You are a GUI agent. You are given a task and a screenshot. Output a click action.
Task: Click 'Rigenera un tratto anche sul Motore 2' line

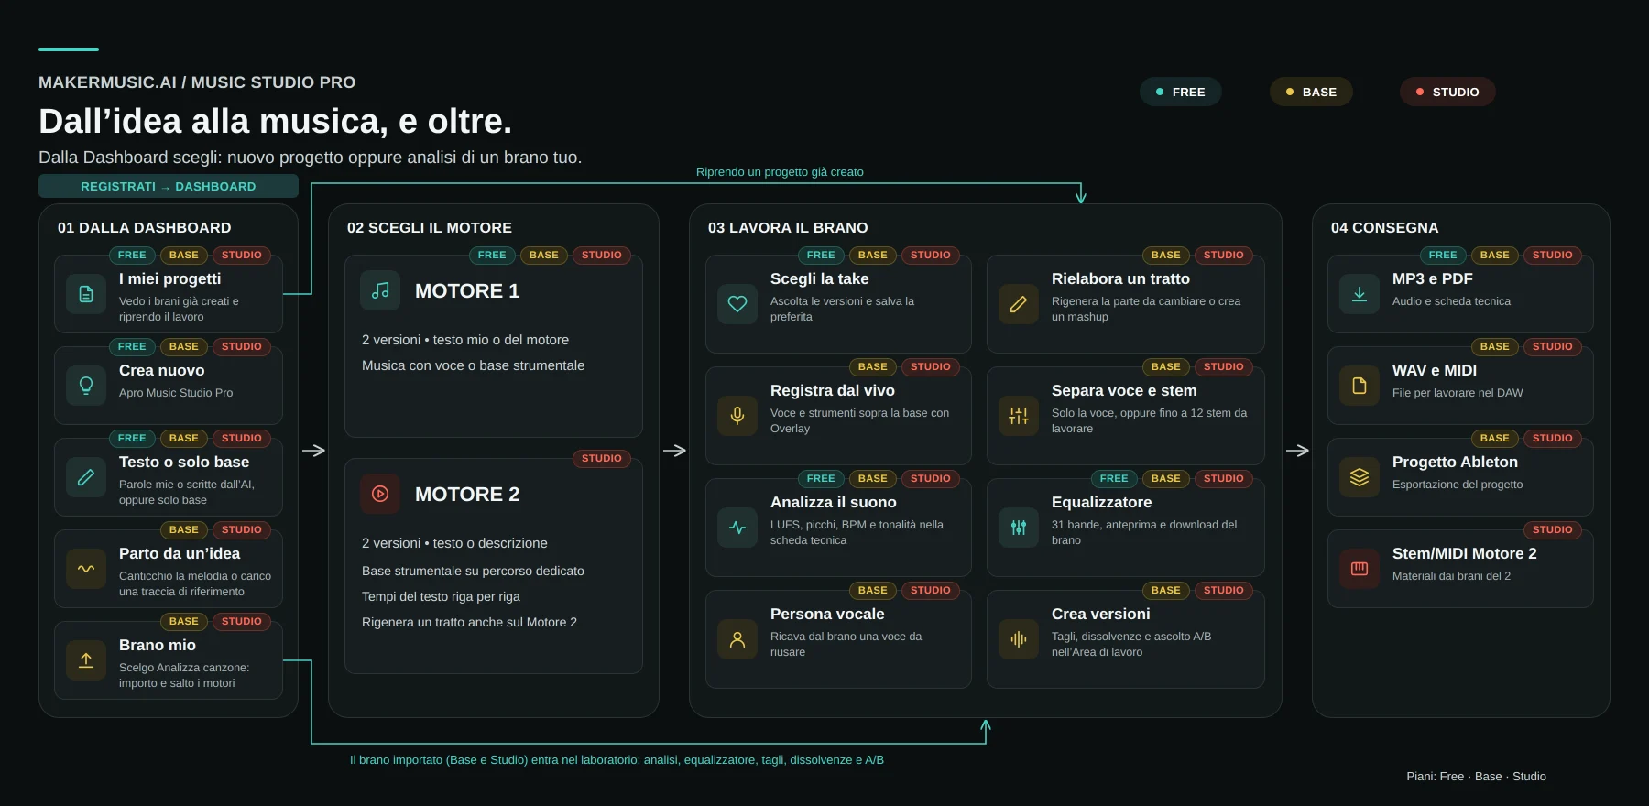469,622
